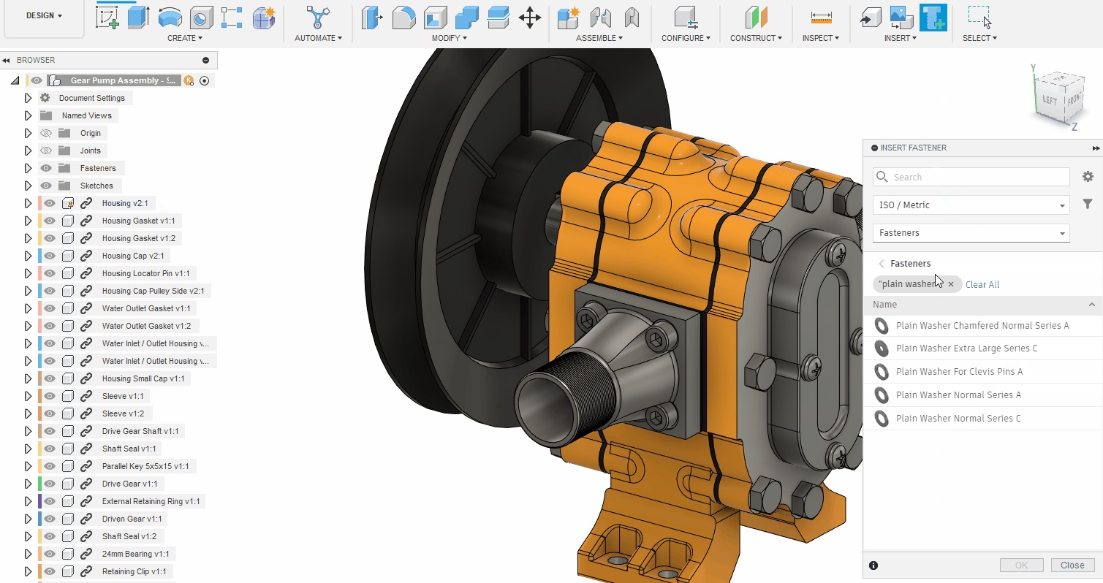Click the Extrude tool icon
The width and height of the screenshot is (1103, 583).
point(138,17)
